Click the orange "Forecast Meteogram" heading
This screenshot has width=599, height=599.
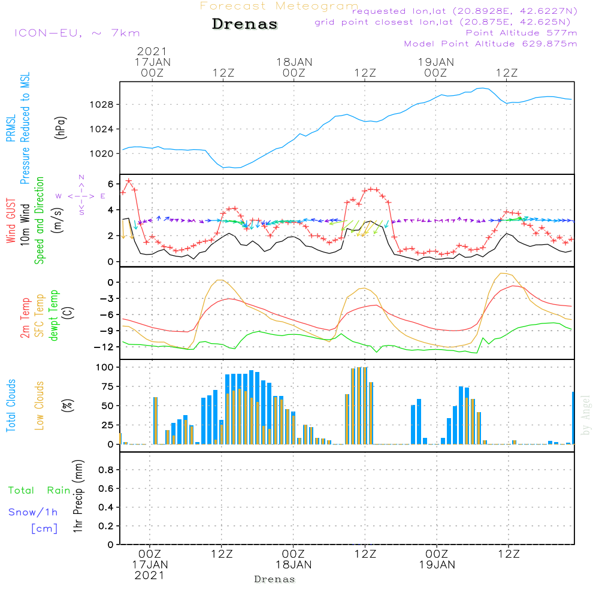(279, 6)
